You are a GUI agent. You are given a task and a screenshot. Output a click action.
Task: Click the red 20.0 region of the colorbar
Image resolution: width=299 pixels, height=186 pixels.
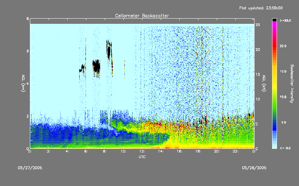pos(274,46)
